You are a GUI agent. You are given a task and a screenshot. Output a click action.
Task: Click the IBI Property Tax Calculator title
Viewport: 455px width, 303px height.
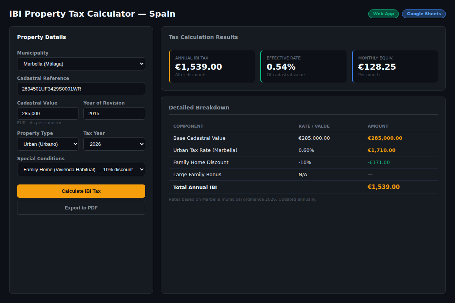pos(92,14)
